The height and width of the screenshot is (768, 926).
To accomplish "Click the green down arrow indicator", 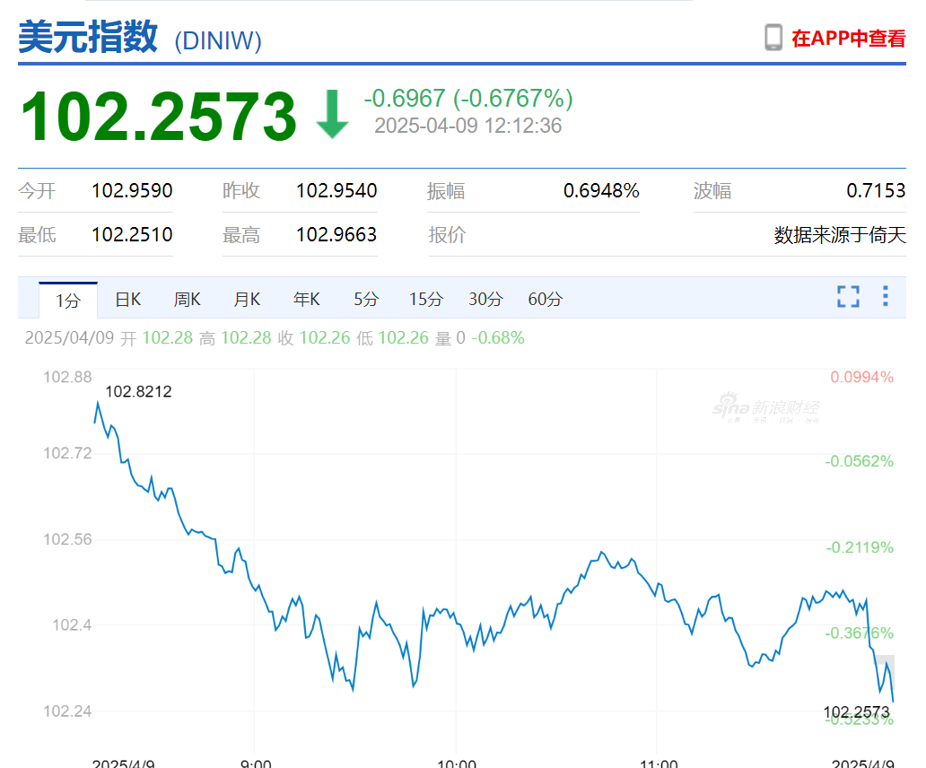I will pos(331,115).
